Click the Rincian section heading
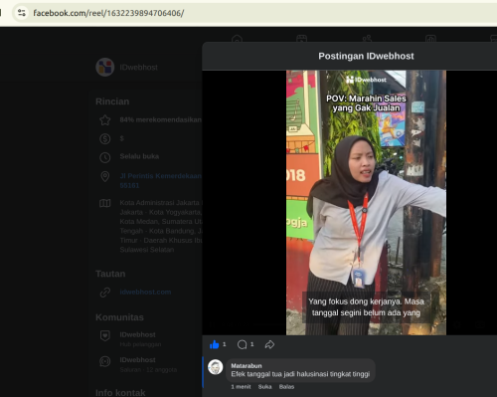 point(112,101)
